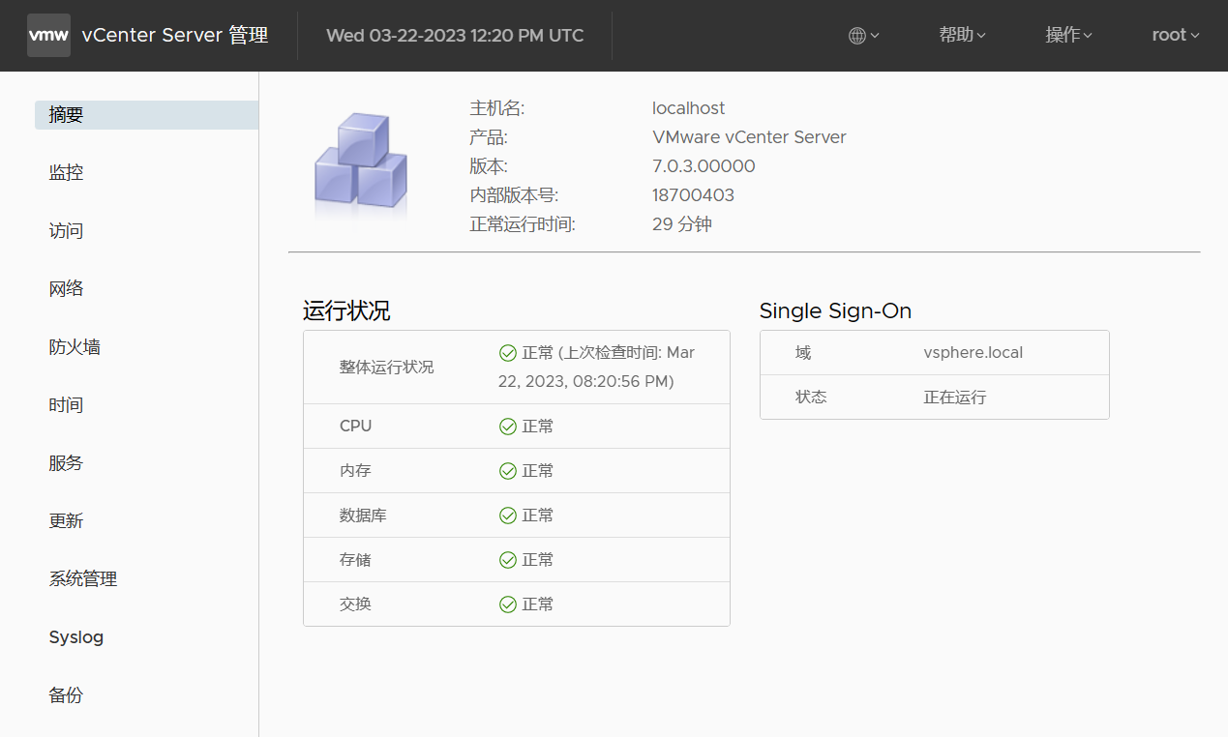
Task: Click product value VMware vCenter Server
Action: point(749,137)
